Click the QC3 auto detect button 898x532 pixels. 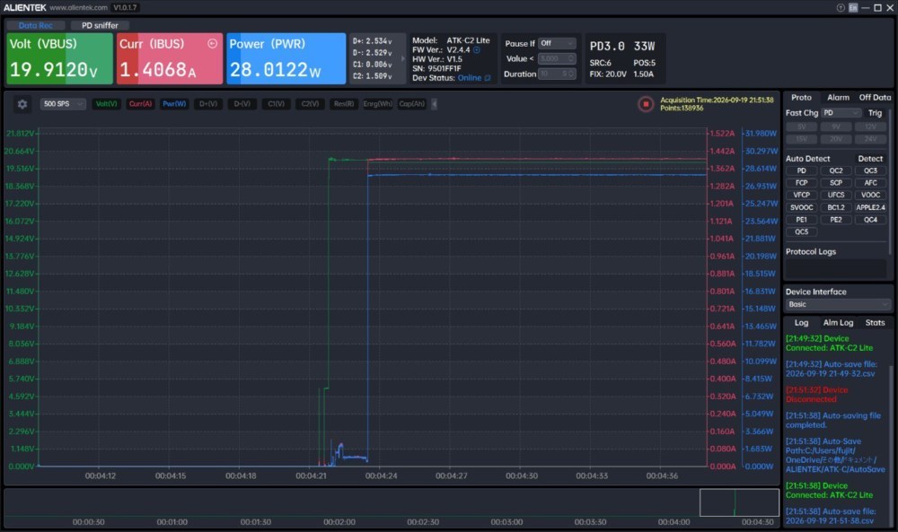point(870,170)
